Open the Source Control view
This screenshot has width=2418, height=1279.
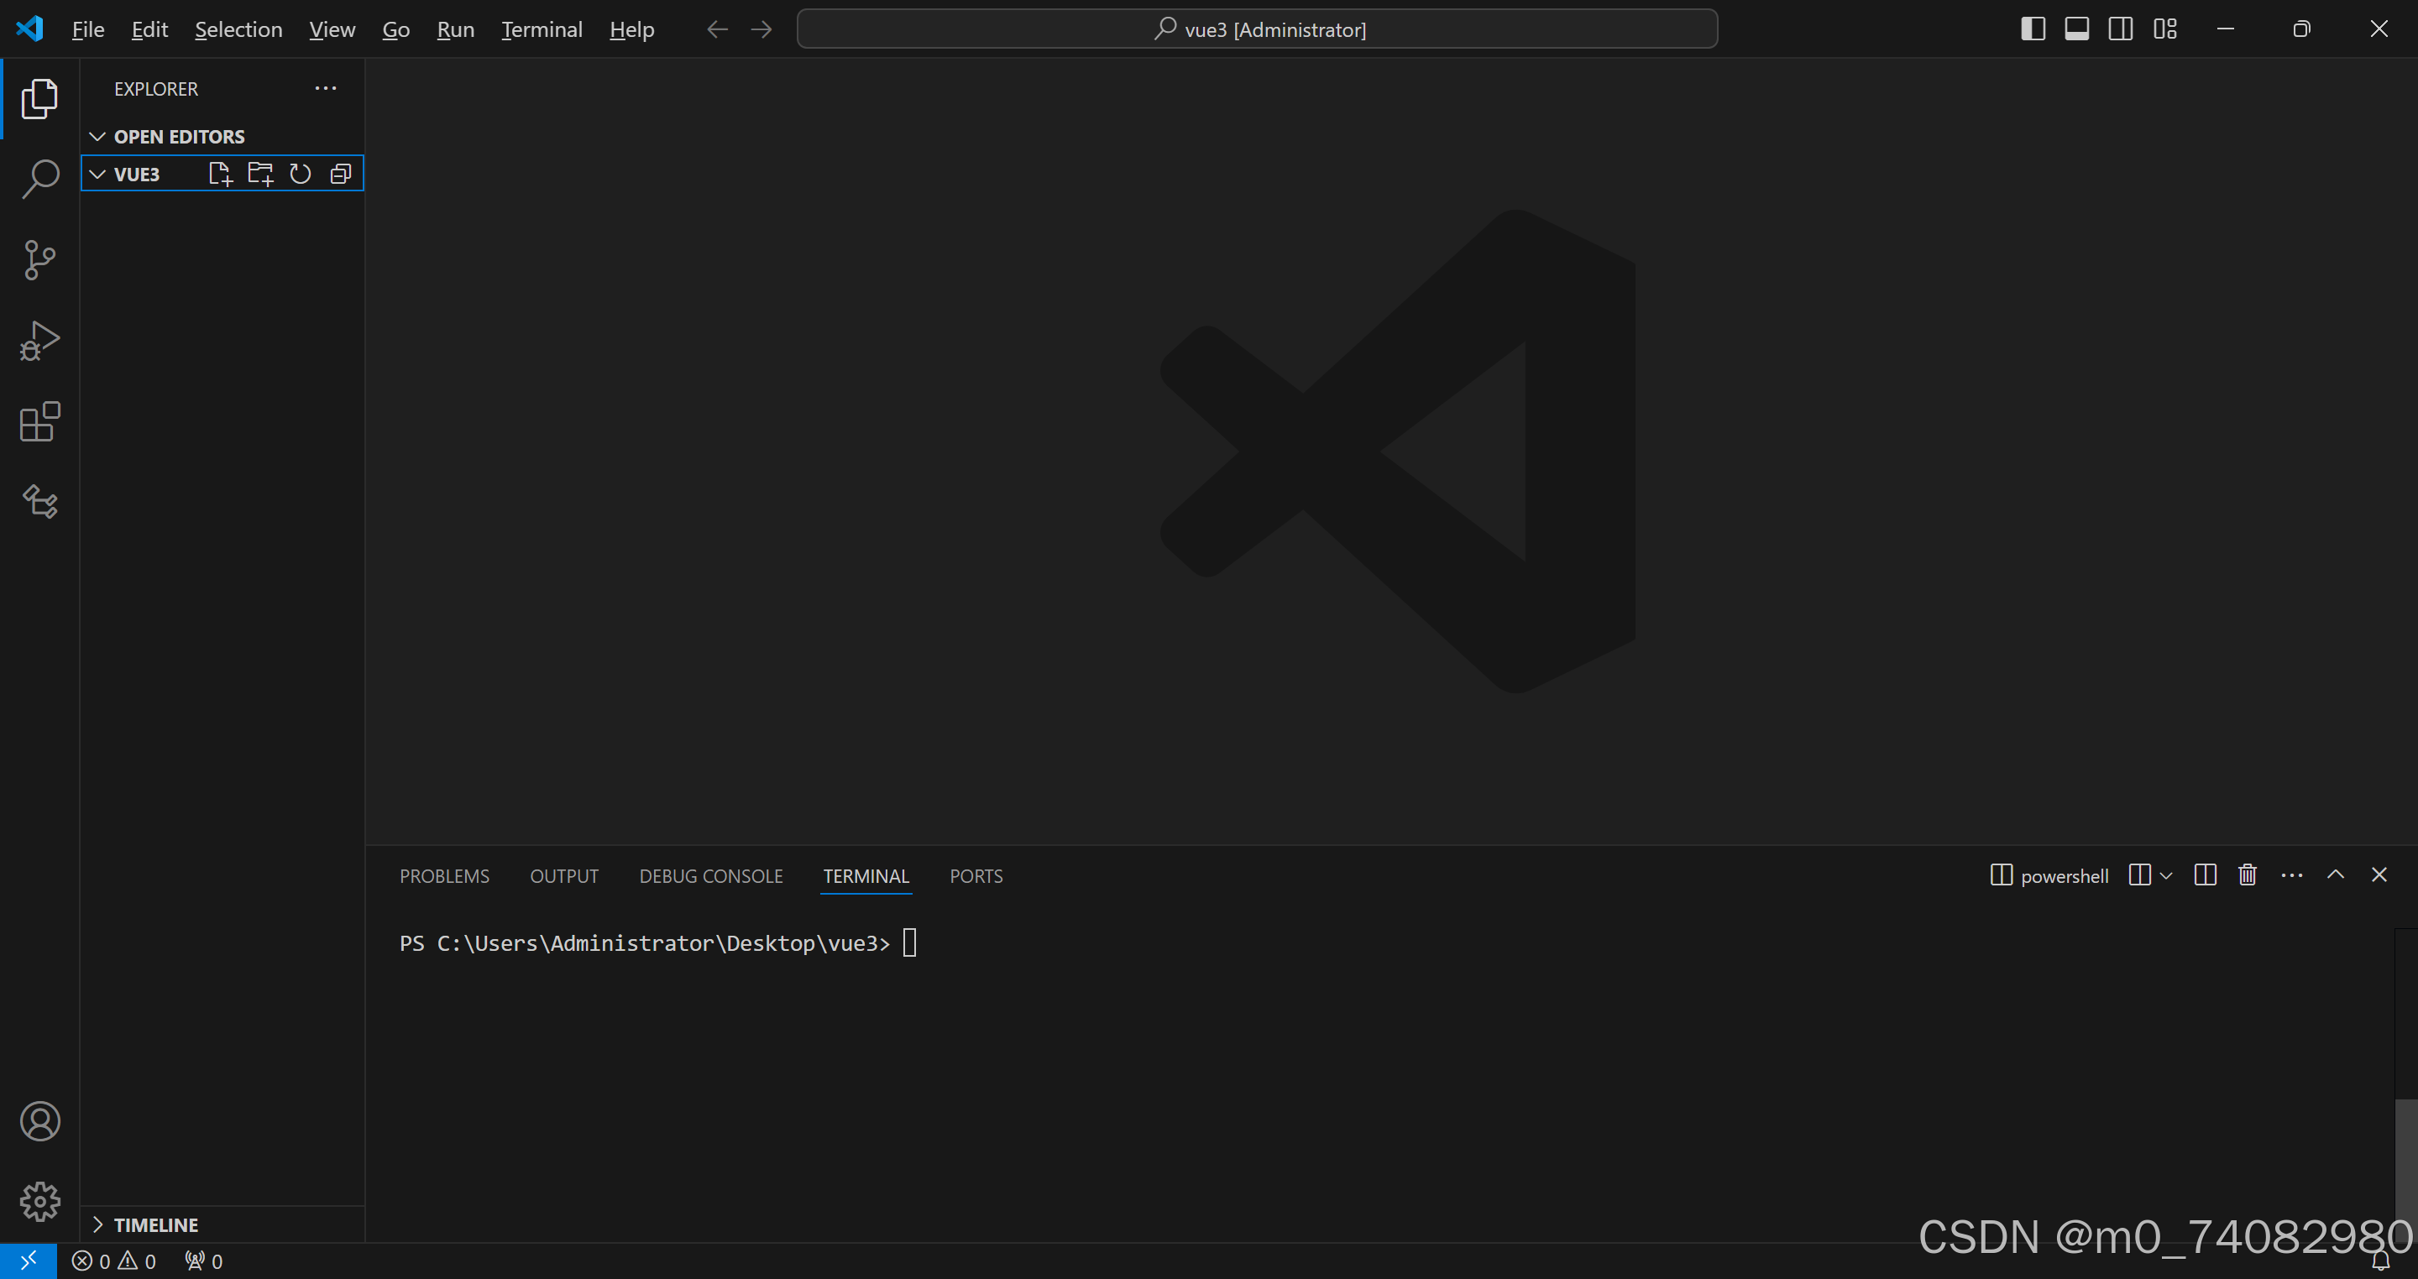(39, 260)
